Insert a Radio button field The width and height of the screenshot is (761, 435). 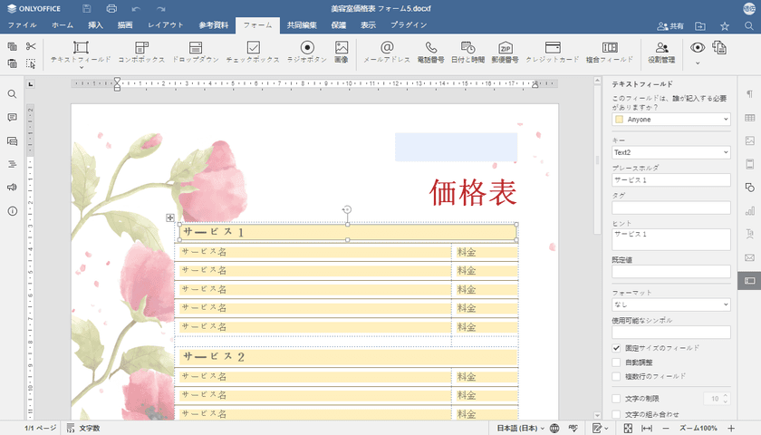[307, 52]
